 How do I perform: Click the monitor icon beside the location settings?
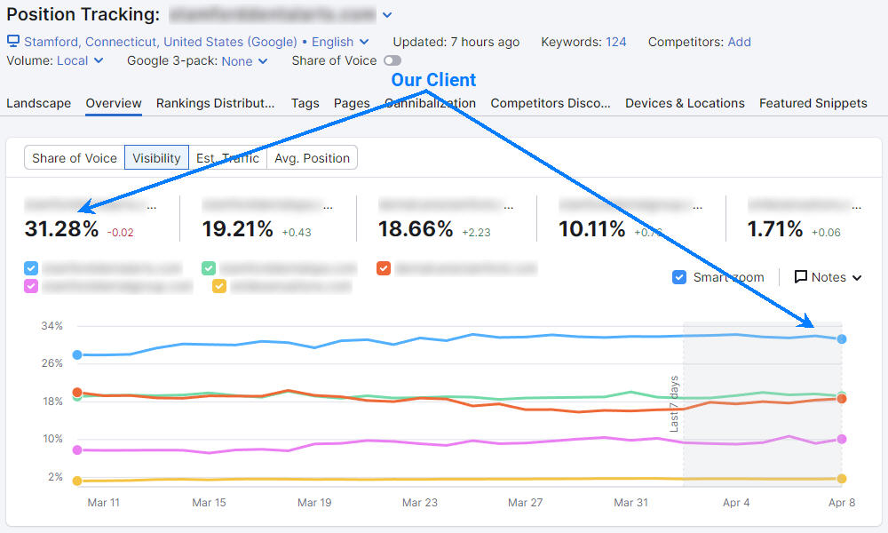coord(12,41)
